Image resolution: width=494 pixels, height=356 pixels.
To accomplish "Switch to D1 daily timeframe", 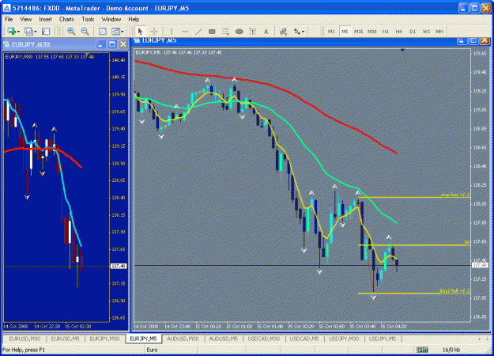I will coord(413,32).
